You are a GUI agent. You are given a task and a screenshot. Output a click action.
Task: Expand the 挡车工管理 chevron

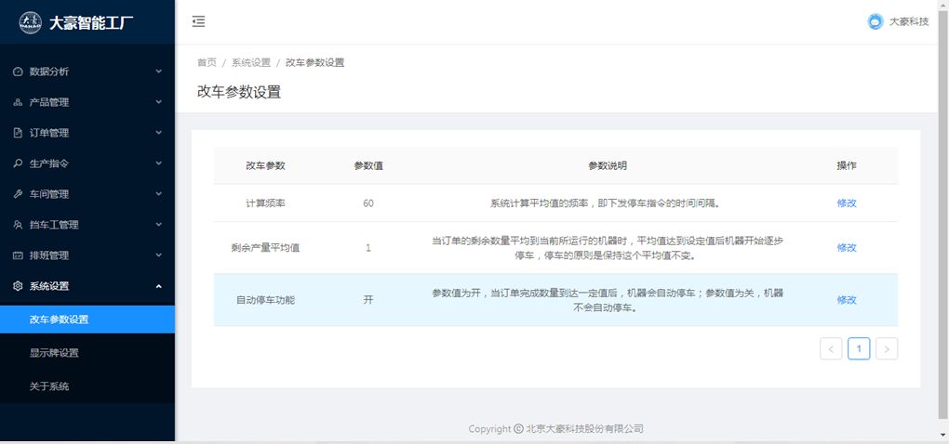(x=158, y=225)
